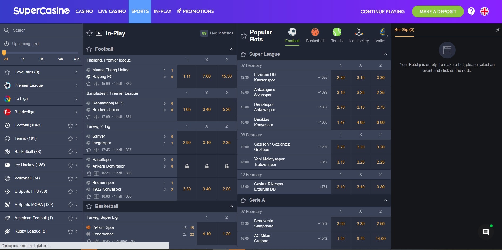Click MAKE A DEPOSIT button
Viewport: 502px width, 250px height.
tap(438, 12)
